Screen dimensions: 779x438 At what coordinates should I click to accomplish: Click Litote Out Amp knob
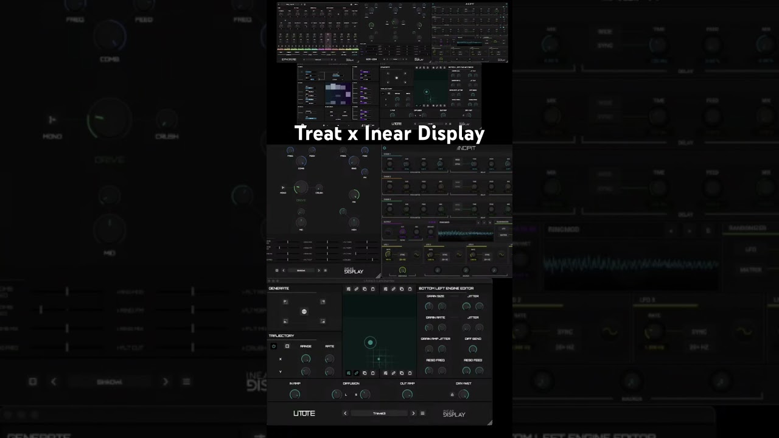tap(407, 394)
